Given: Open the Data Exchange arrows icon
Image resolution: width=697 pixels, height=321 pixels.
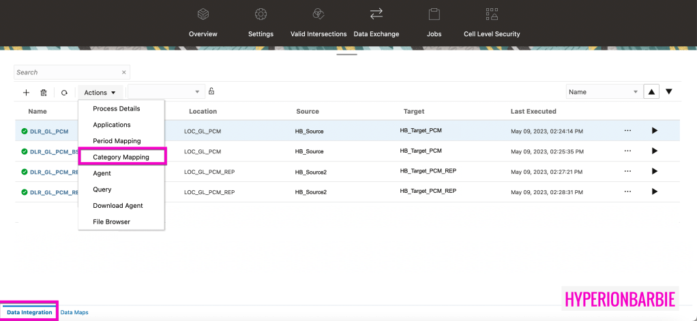Looking at the screenshot, I should click(x=376, y=14).
